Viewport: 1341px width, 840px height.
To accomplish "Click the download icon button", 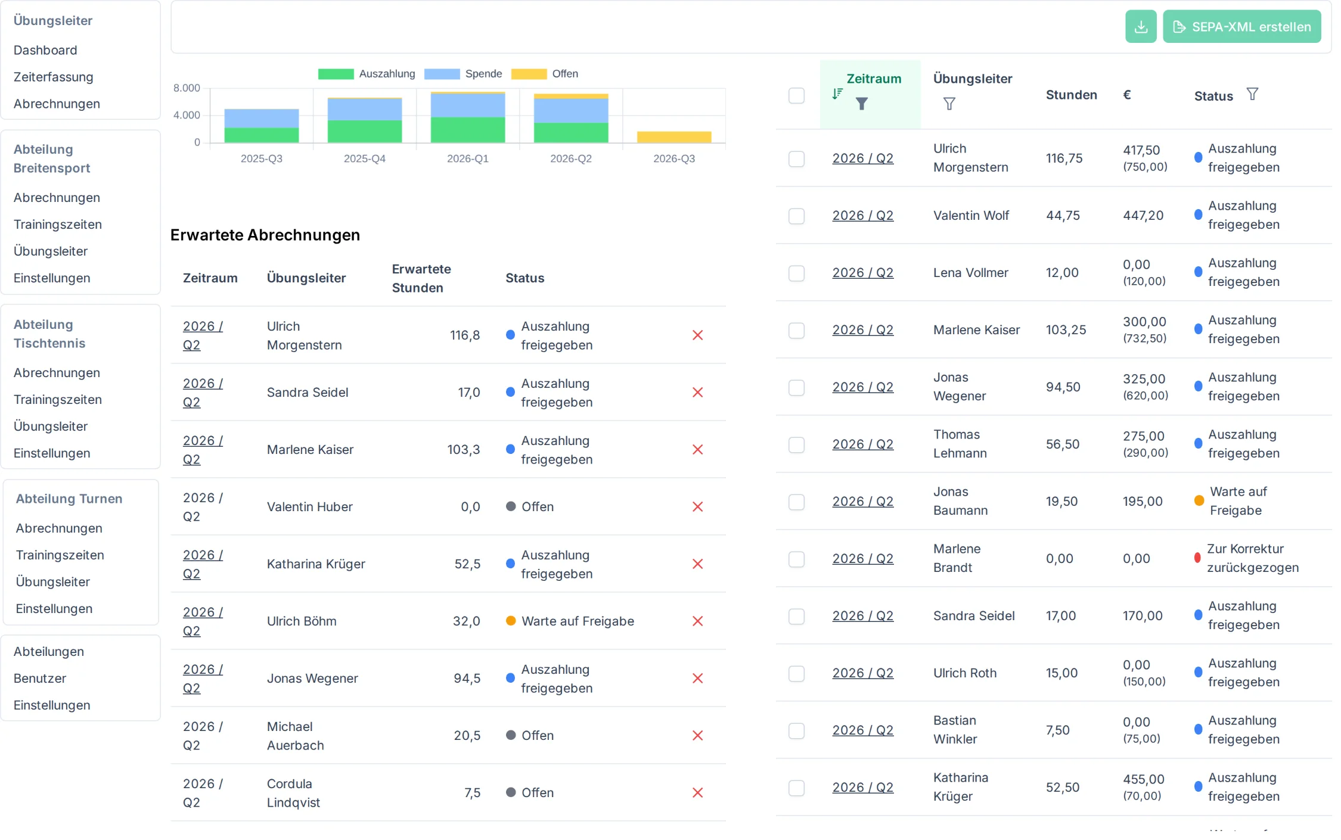I will point(1140,27).
